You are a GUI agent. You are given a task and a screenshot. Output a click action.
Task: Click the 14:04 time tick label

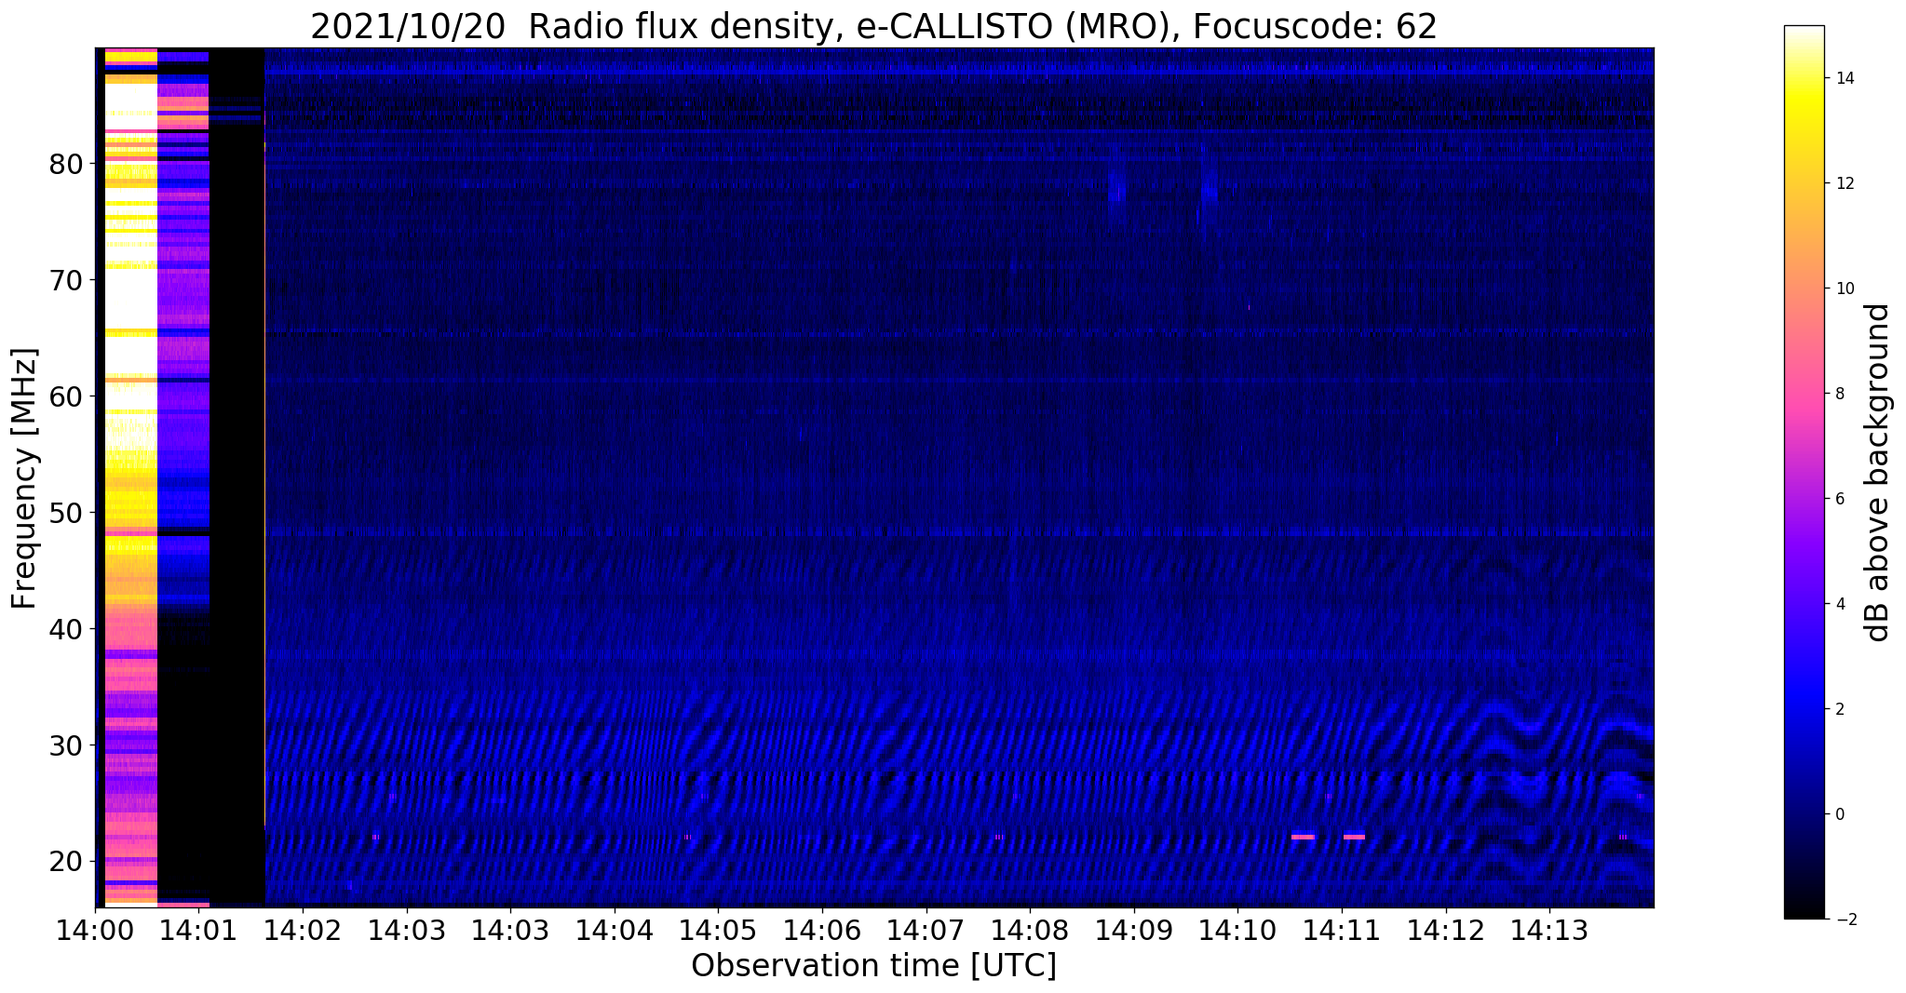coord(615,929)
